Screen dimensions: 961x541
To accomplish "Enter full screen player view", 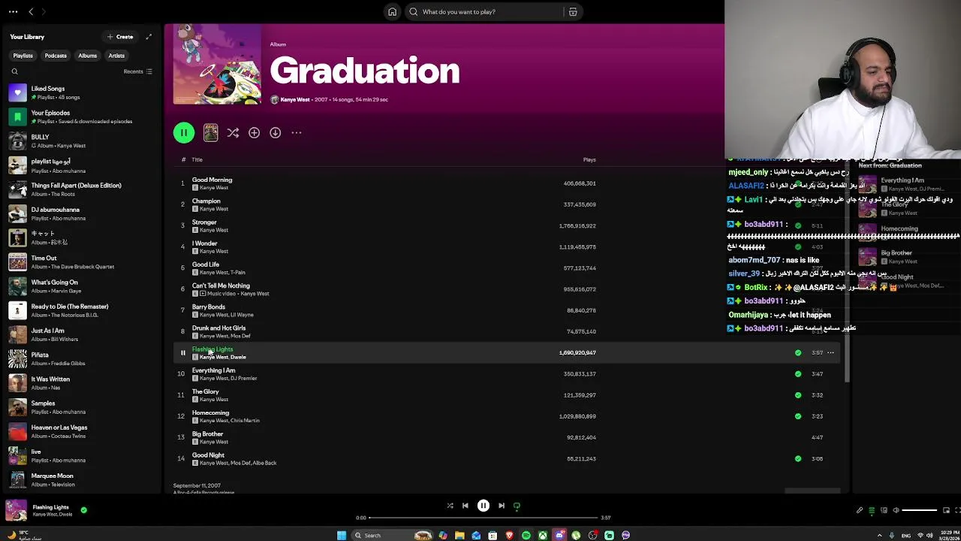I will (956, 511).
